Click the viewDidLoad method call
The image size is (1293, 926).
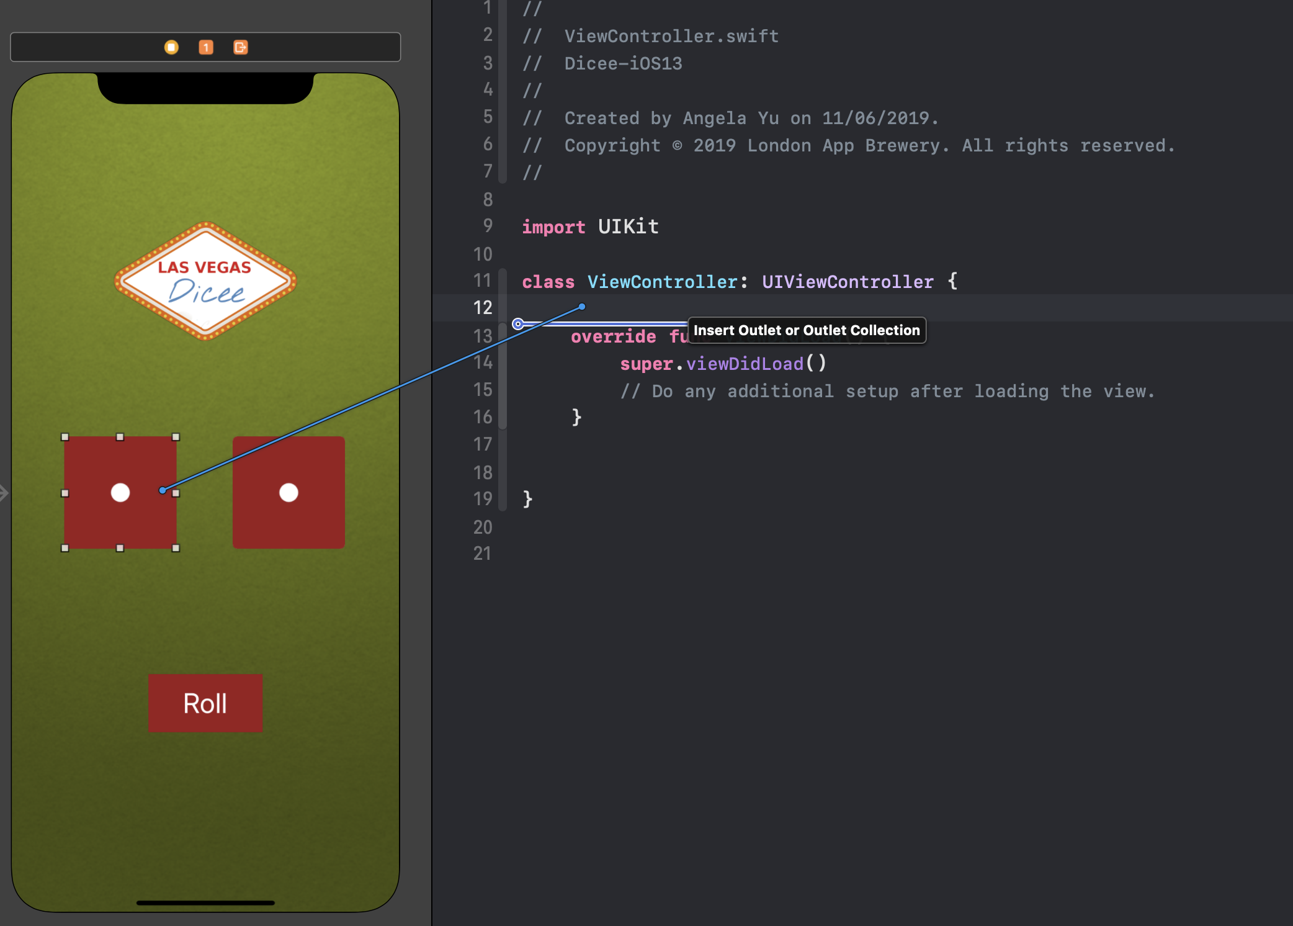[744, 364]
